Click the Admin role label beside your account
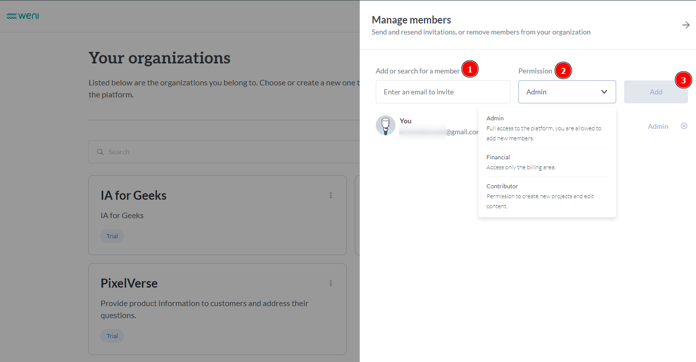This screenshot has width=696, height=362. [x=658, y=126]
